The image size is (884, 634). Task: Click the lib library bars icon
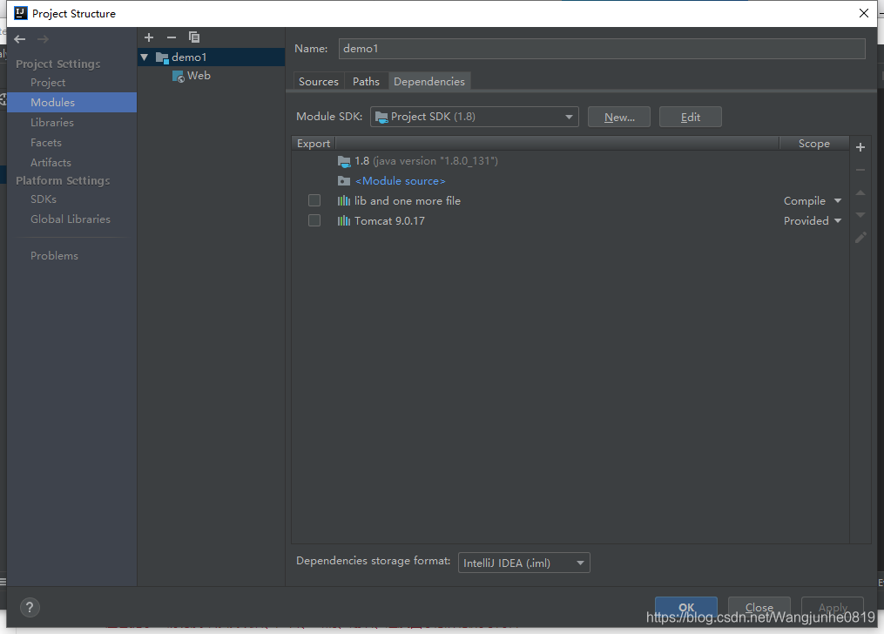pyautogui.click(x=343, y=200)
